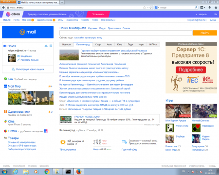Switch to the Спорт news tab
219x175 pixels.
tap(98, 44)
